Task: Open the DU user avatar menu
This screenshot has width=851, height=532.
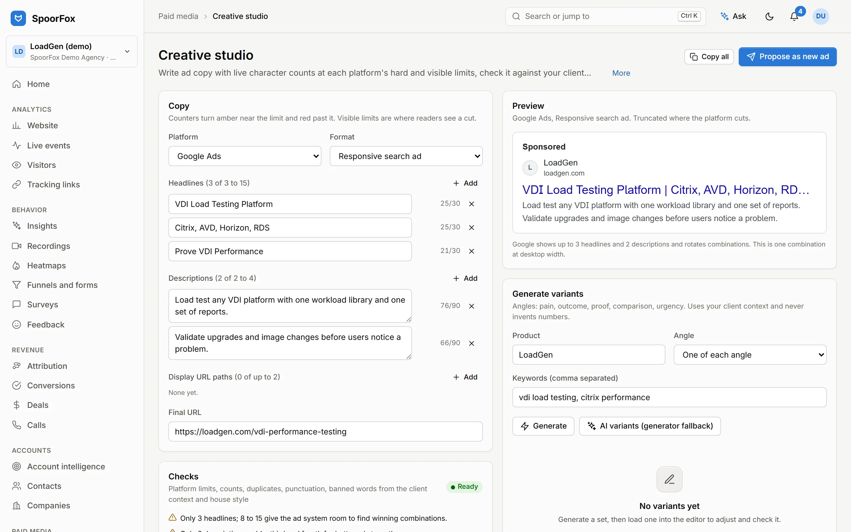Action: pos(820,16)
